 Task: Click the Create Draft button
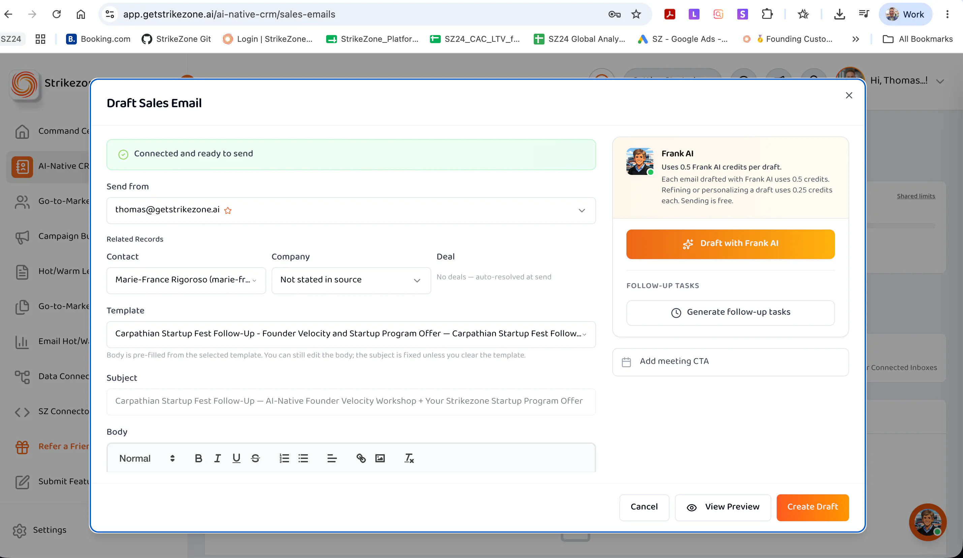point(812,507)
